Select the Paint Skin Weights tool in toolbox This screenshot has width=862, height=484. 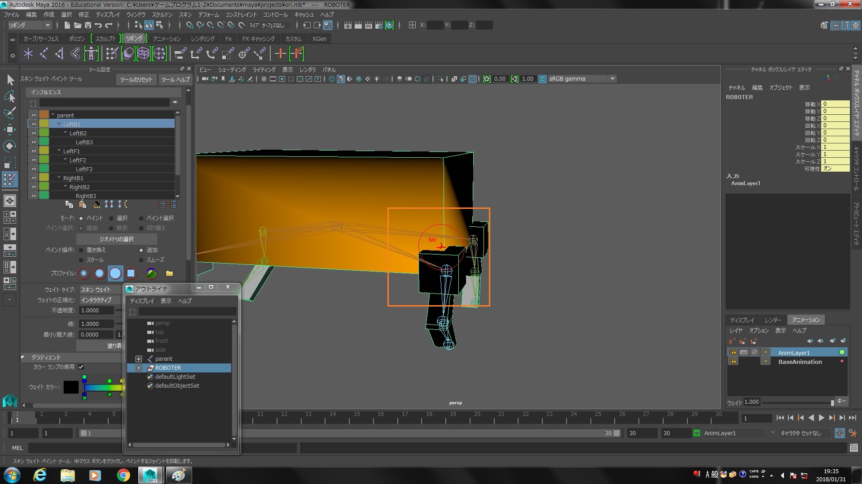9,179
